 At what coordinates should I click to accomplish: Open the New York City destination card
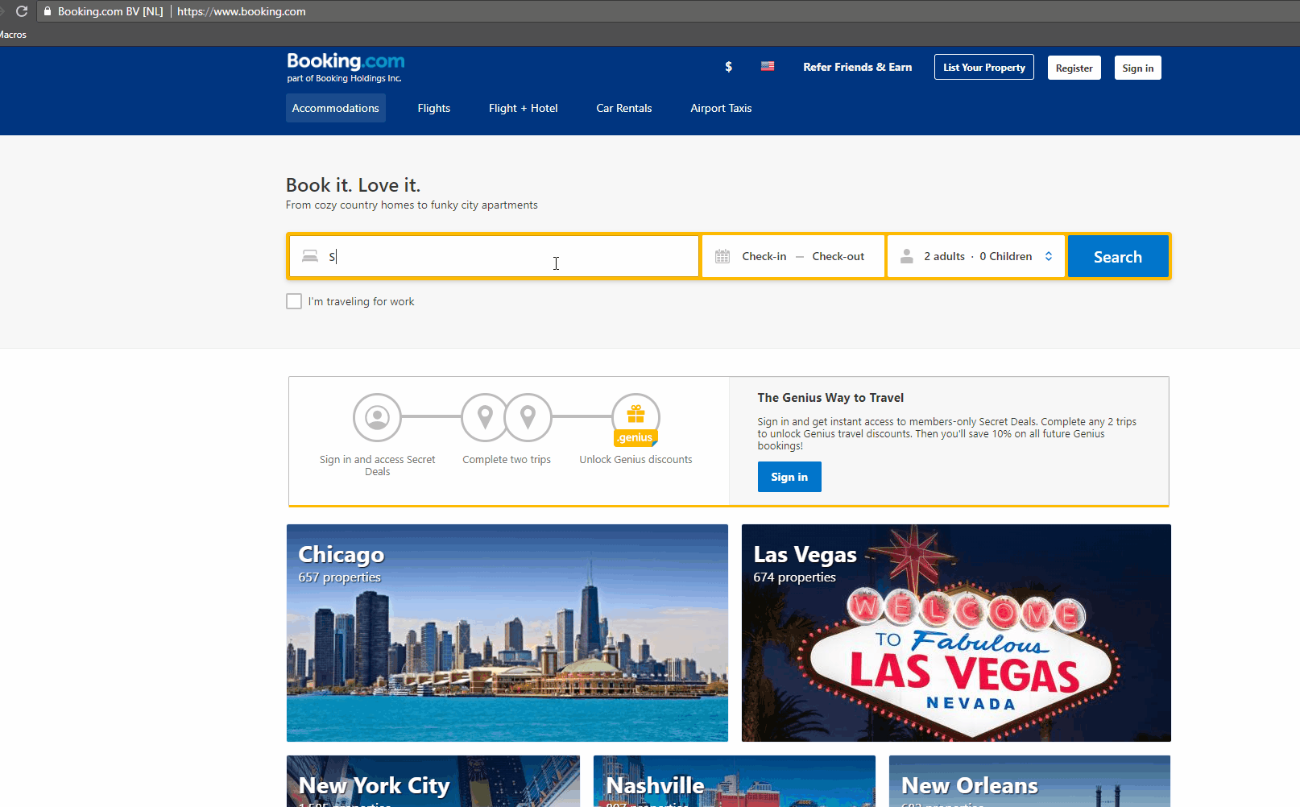[x=433, y=781]
